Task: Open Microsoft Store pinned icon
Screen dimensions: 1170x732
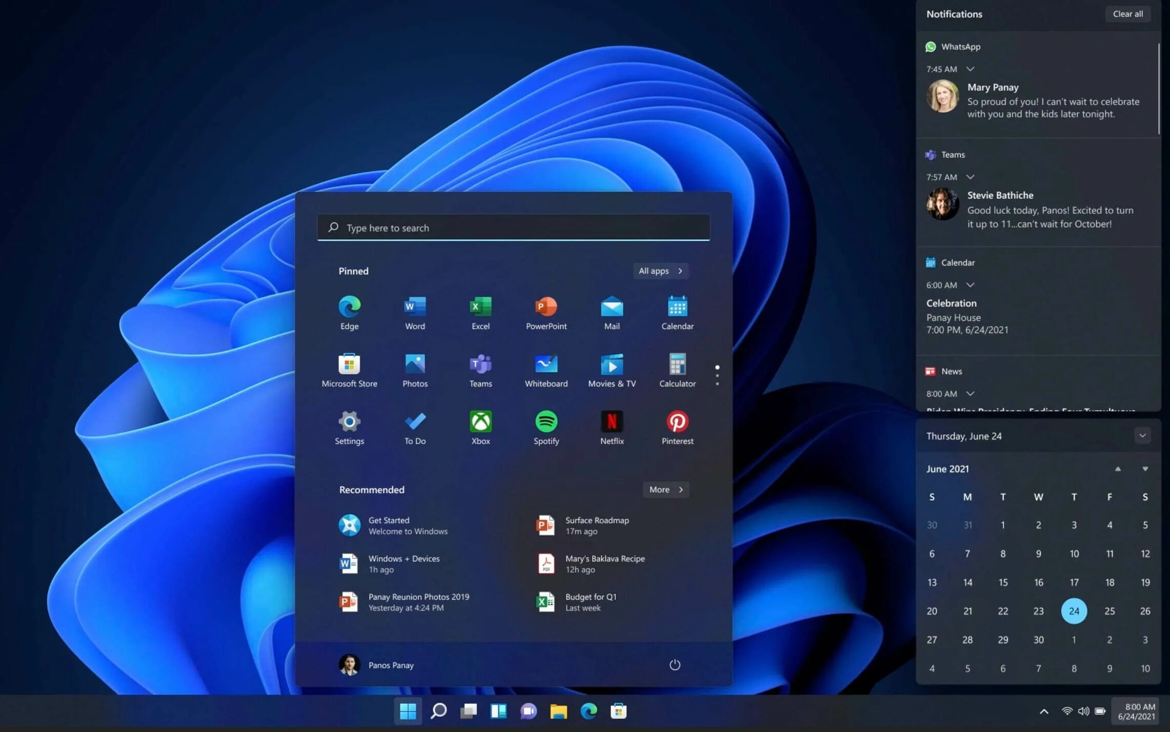Action: pos(349,364)
